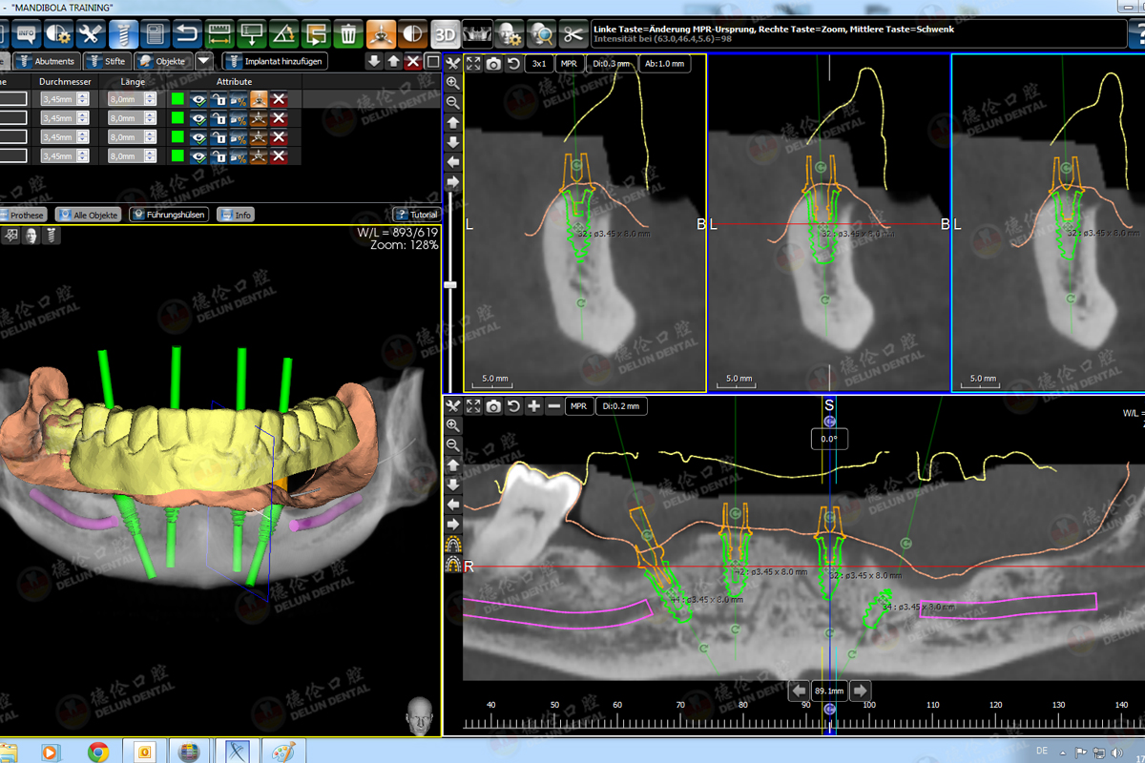This screenshot has width=1145, height=763.
Task: Increase the first implant's Durchmesser value
Action: coord(84,95)
